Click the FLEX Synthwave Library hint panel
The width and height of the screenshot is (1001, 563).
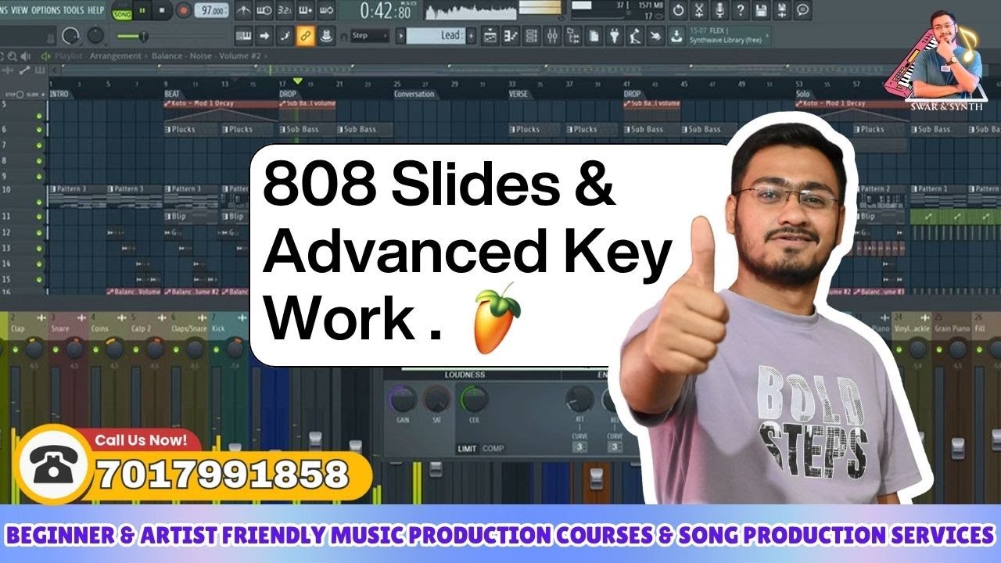tap(728, 36)
